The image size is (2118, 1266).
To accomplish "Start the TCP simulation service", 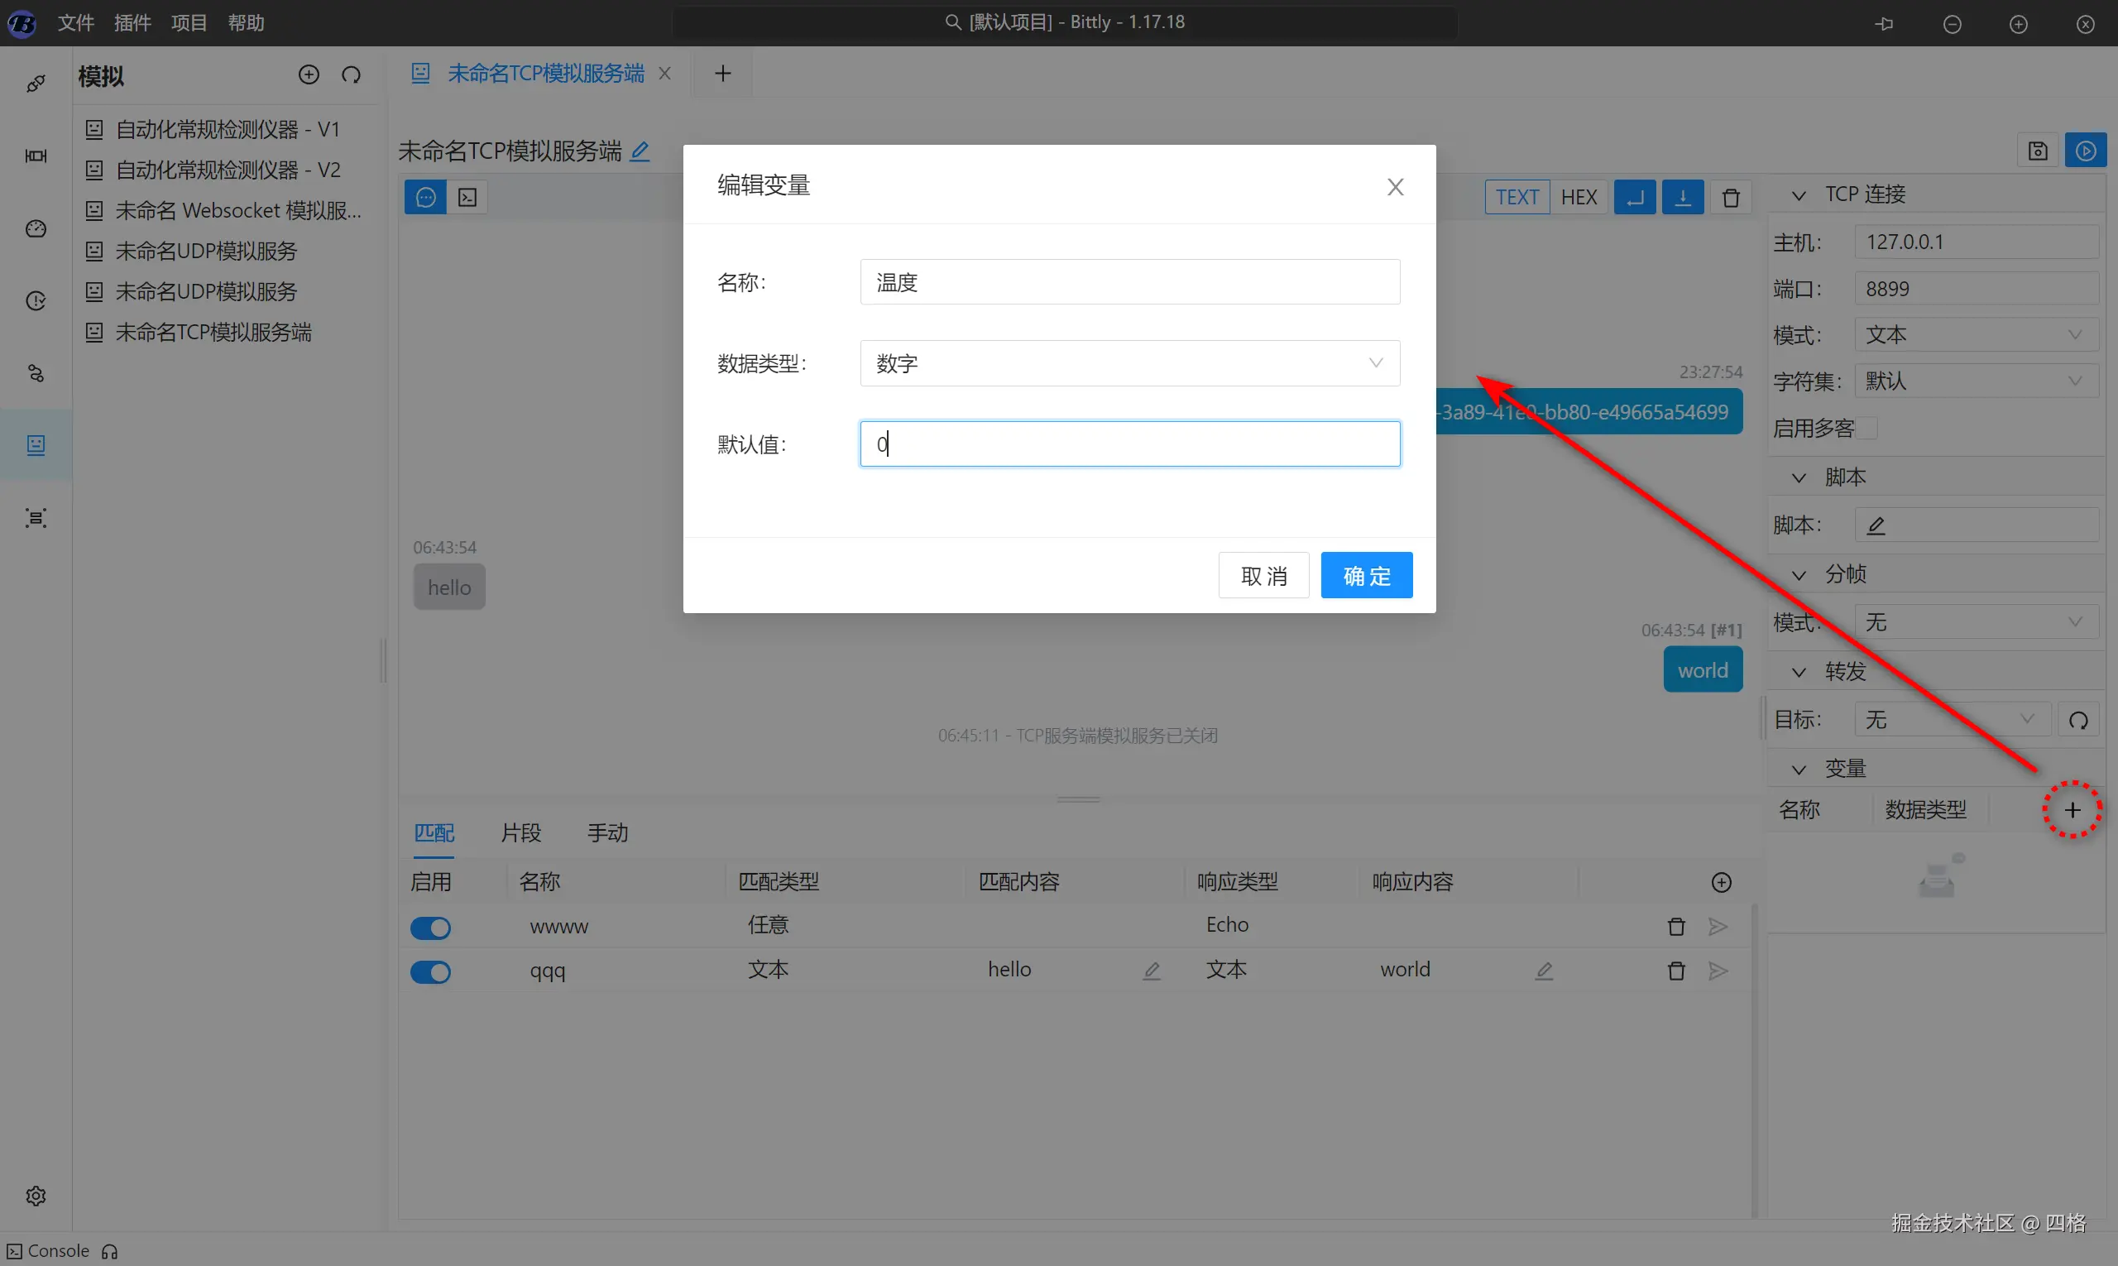I will point(2086,151).
